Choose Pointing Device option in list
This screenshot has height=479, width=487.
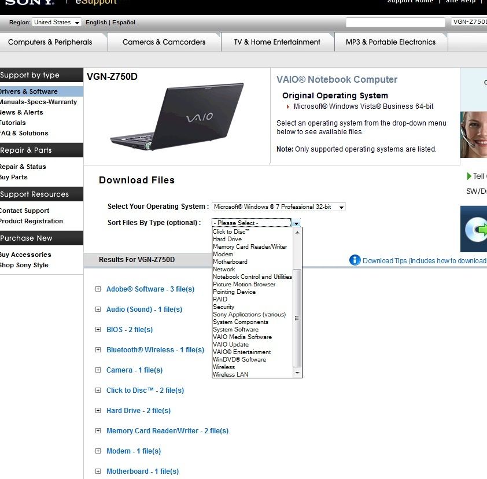[x=253, y=292]
